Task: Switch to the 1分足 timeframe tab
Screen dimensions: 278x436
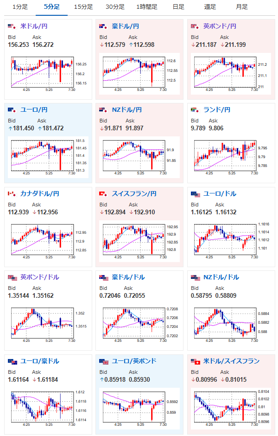Action: 20,7
